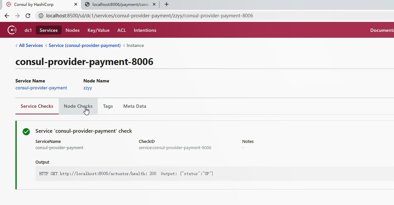Reload the page with refresh icon

coord(28,16)
